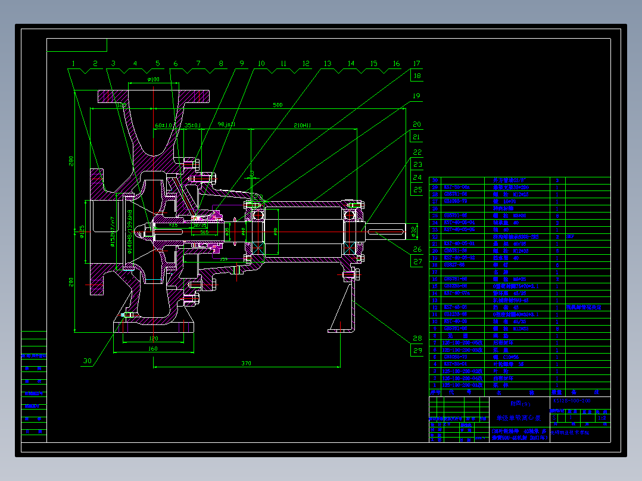Select the boxed callout '27' near the shaft end
The image size is (642, 481).
(x=417, y=261)
